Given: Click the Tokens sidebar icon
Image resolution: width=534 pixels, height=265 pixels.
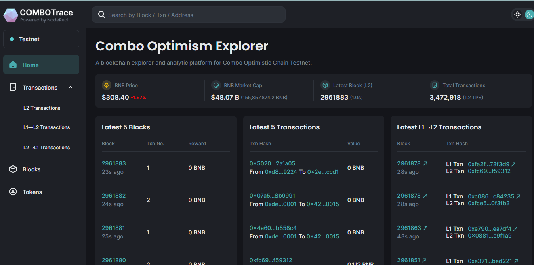Looking at the screenshot, I should (13, 192).
